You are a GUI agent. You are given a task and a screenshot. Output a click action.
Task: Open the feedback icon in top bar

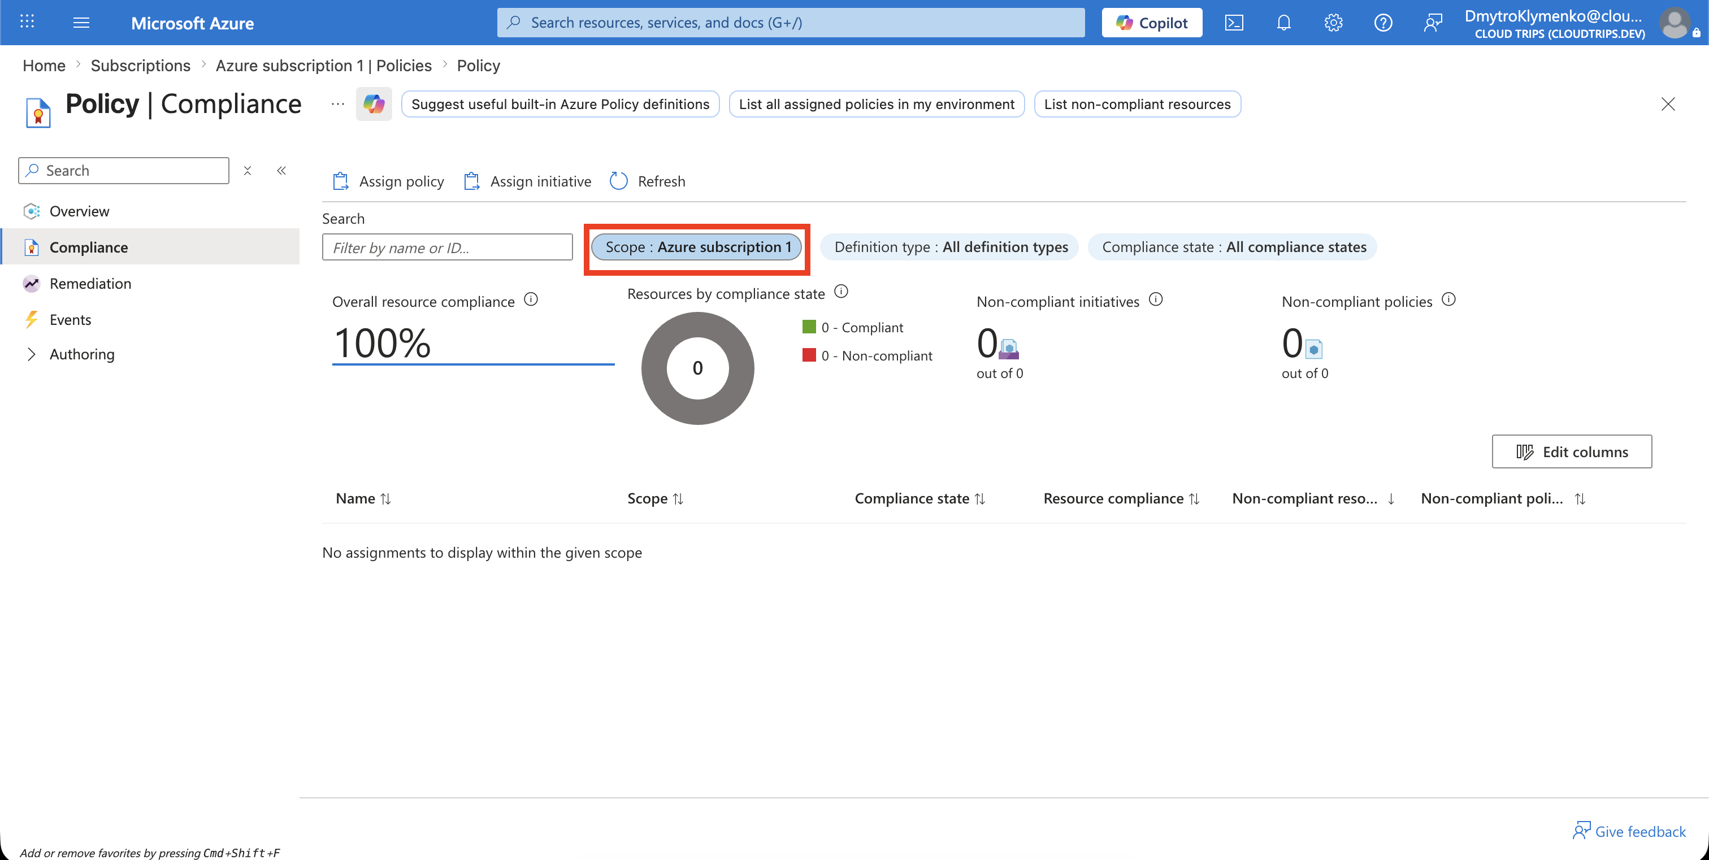click(1433, 23)
